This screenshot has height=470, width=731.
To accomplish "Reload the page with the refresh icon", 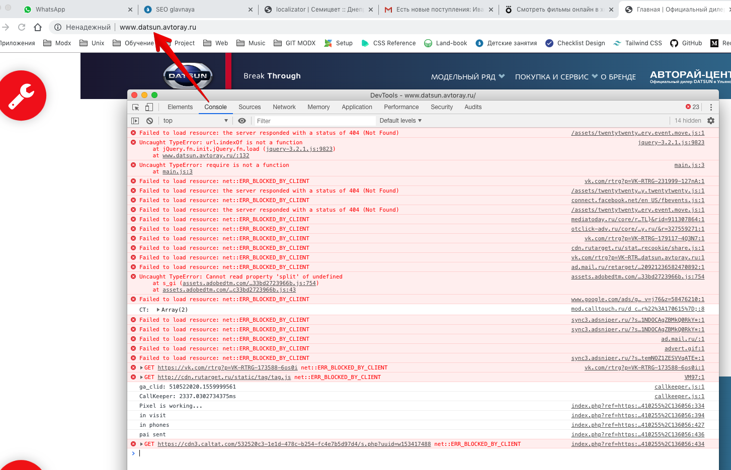I will [x=22, y=27].
